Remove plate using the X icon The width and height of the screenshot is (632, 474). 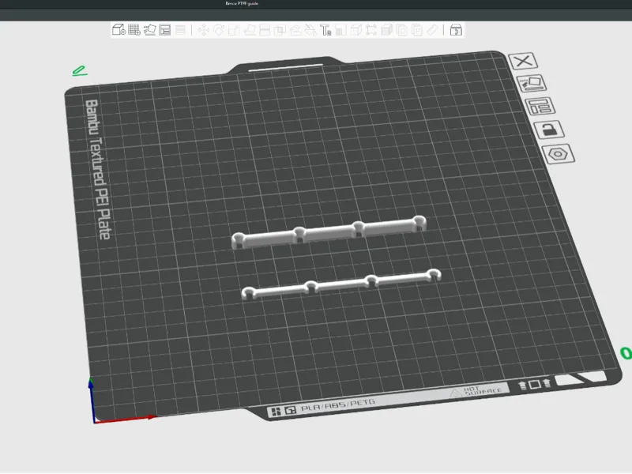(x=523, y=62)
